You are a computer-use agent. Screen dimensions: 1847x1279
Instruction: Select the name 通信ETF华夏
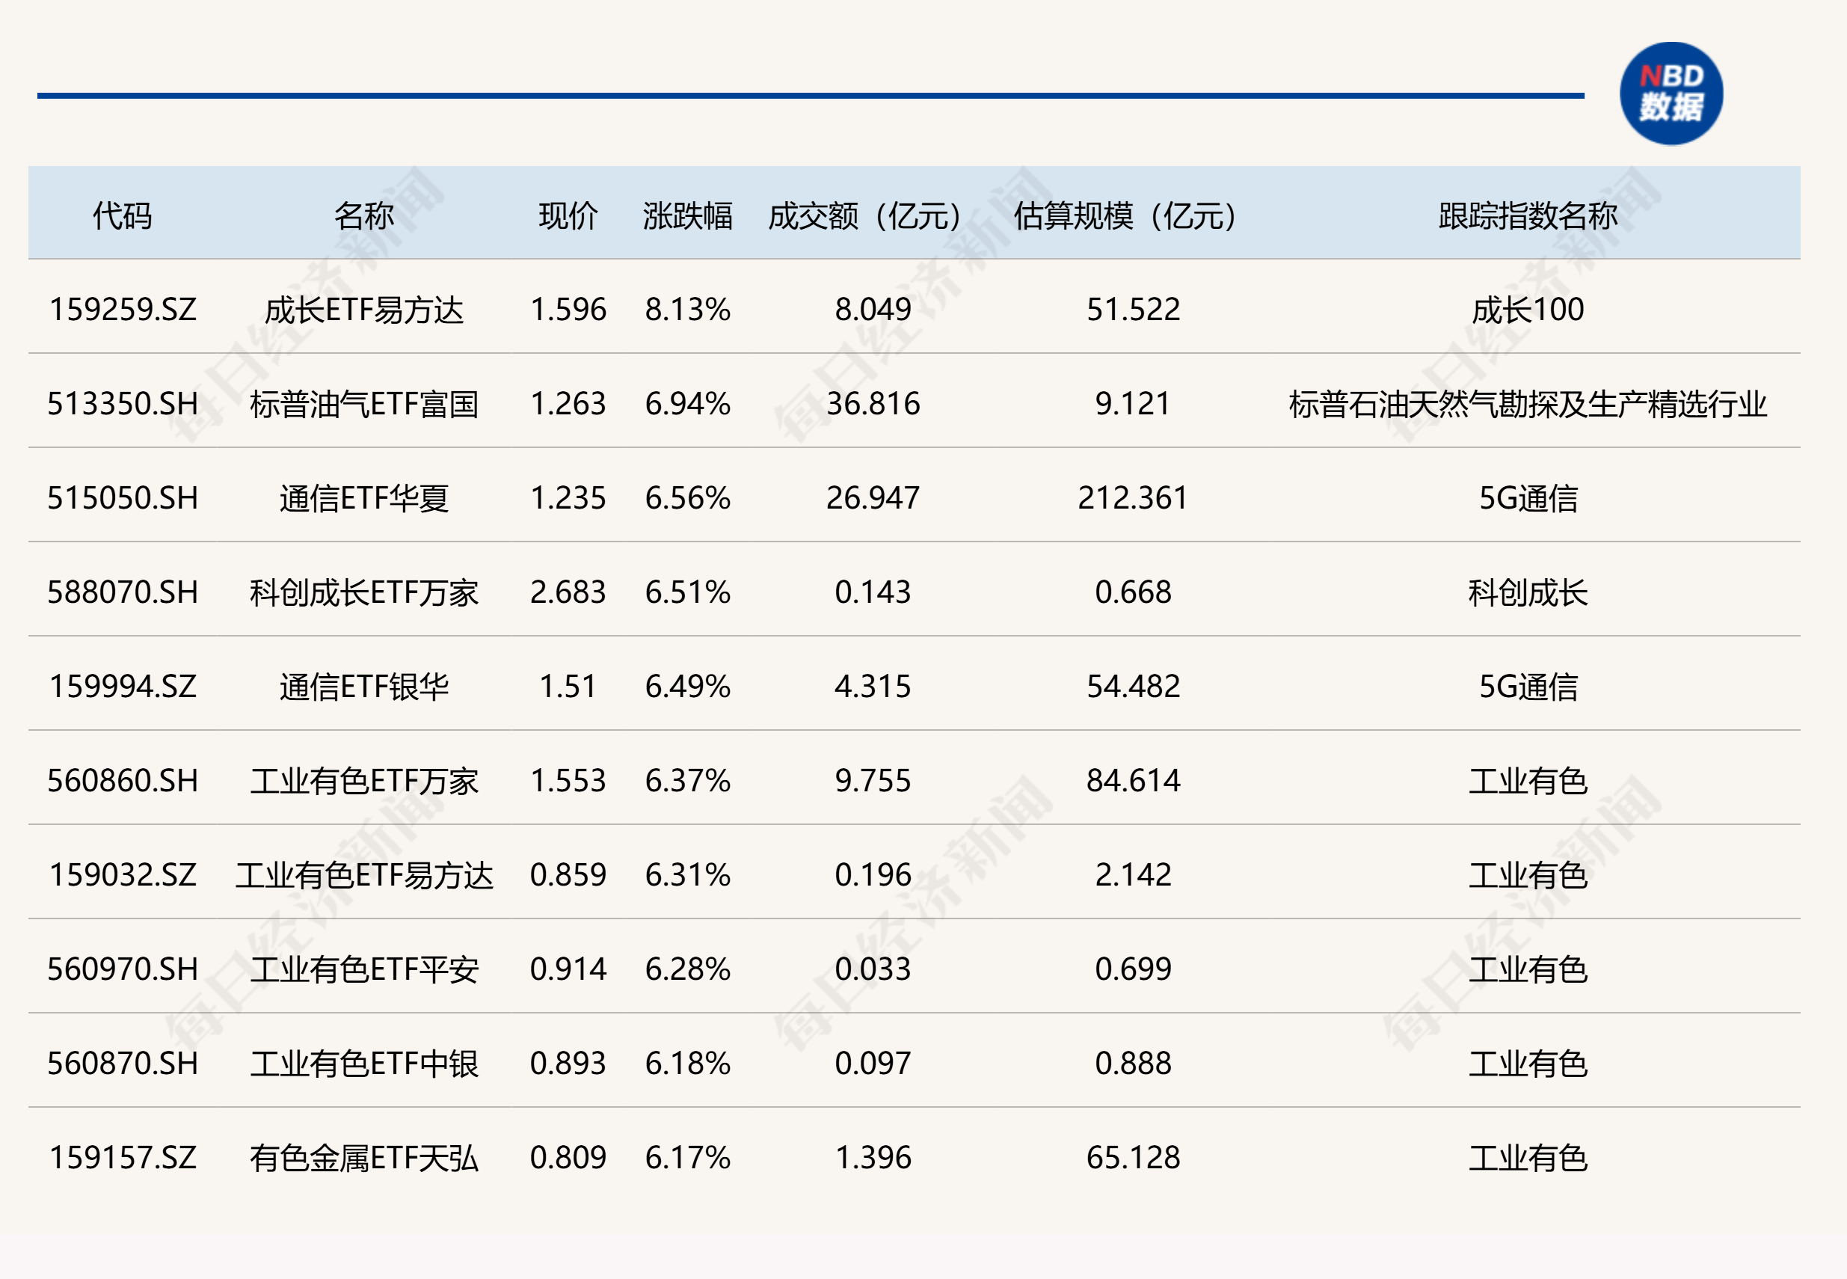point(363,498)
